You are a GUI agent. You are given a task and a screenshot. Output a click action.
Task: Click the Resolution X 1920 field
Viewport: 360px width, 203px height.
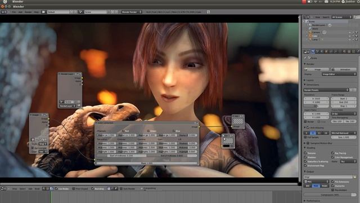tap(316, 99)
